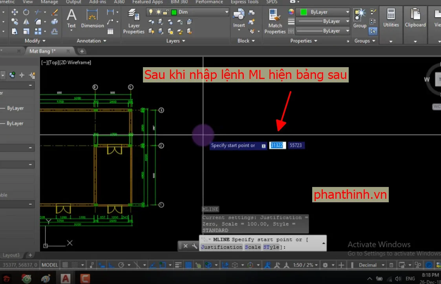Open Layer Properties manager
441x284 pixels.
[x=134, y=21]
